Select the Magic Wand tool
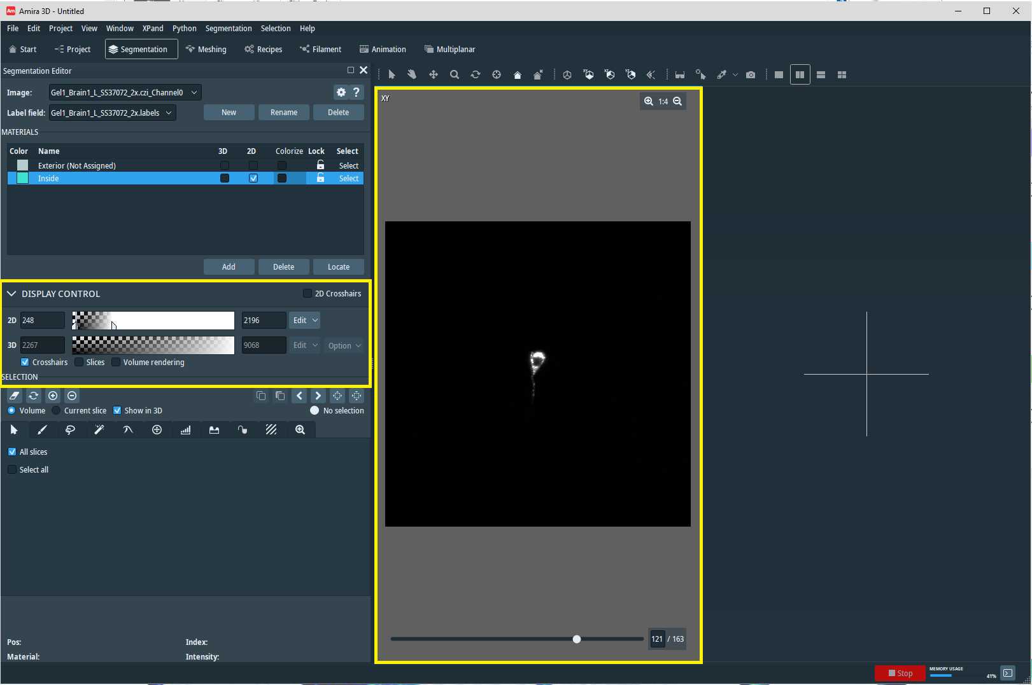This screenshot has width=1032, height=685. coord(99,430)
